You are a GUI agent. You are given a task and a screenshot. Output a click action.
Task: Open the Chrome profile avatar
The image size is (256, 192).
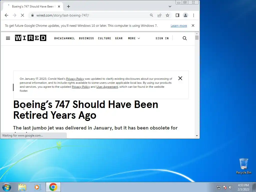[185, 15]
